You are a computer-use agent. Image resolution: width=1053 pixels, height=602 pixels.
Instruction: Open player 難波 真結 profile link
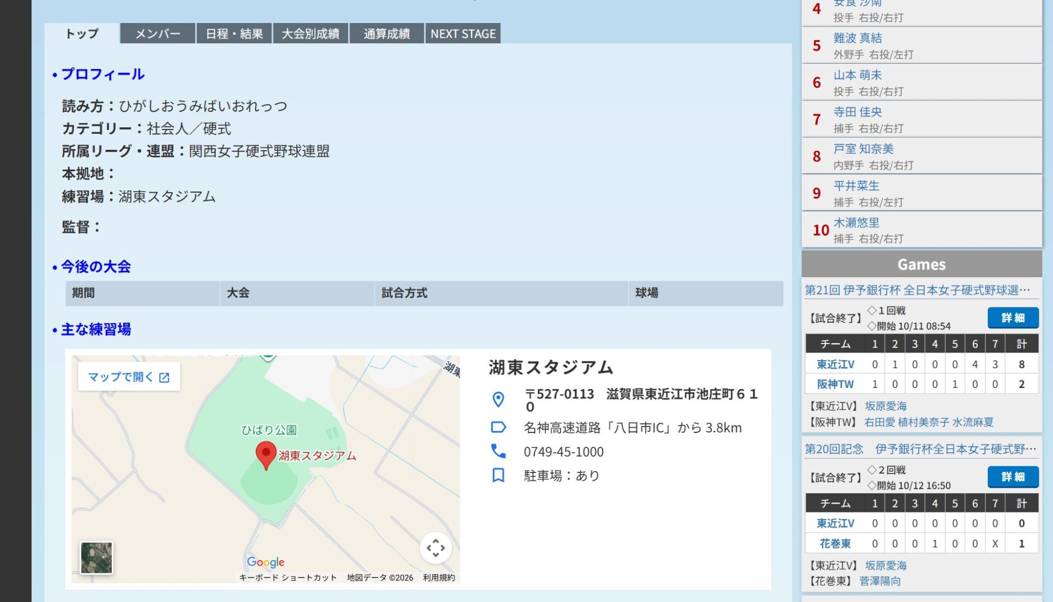click(x=857, y=38)
